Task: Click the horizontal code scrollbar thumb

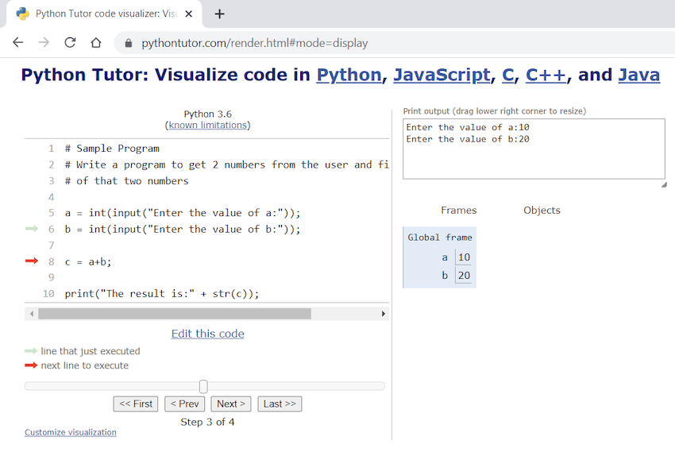Action: 175,314
